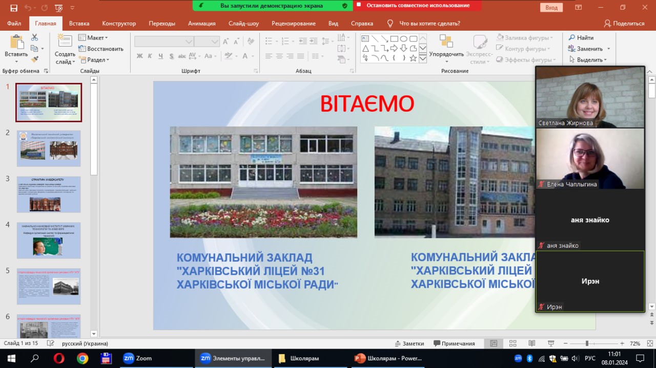Click the Поделиться share button
This screenshot has height=368, width=656.
click(x=624, y=24)
